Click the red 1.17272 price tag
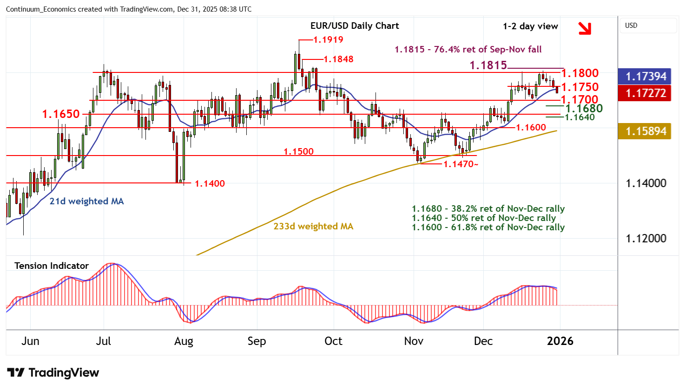This screenshot has height=390, width=685. point(646,93)
